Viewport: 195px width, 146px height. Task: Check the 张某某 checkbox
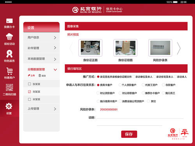point(30,84)
